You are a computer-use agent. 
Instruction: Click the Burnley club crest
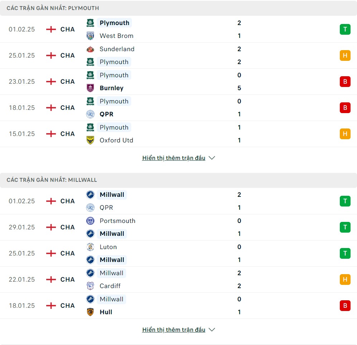coord(90,88)
